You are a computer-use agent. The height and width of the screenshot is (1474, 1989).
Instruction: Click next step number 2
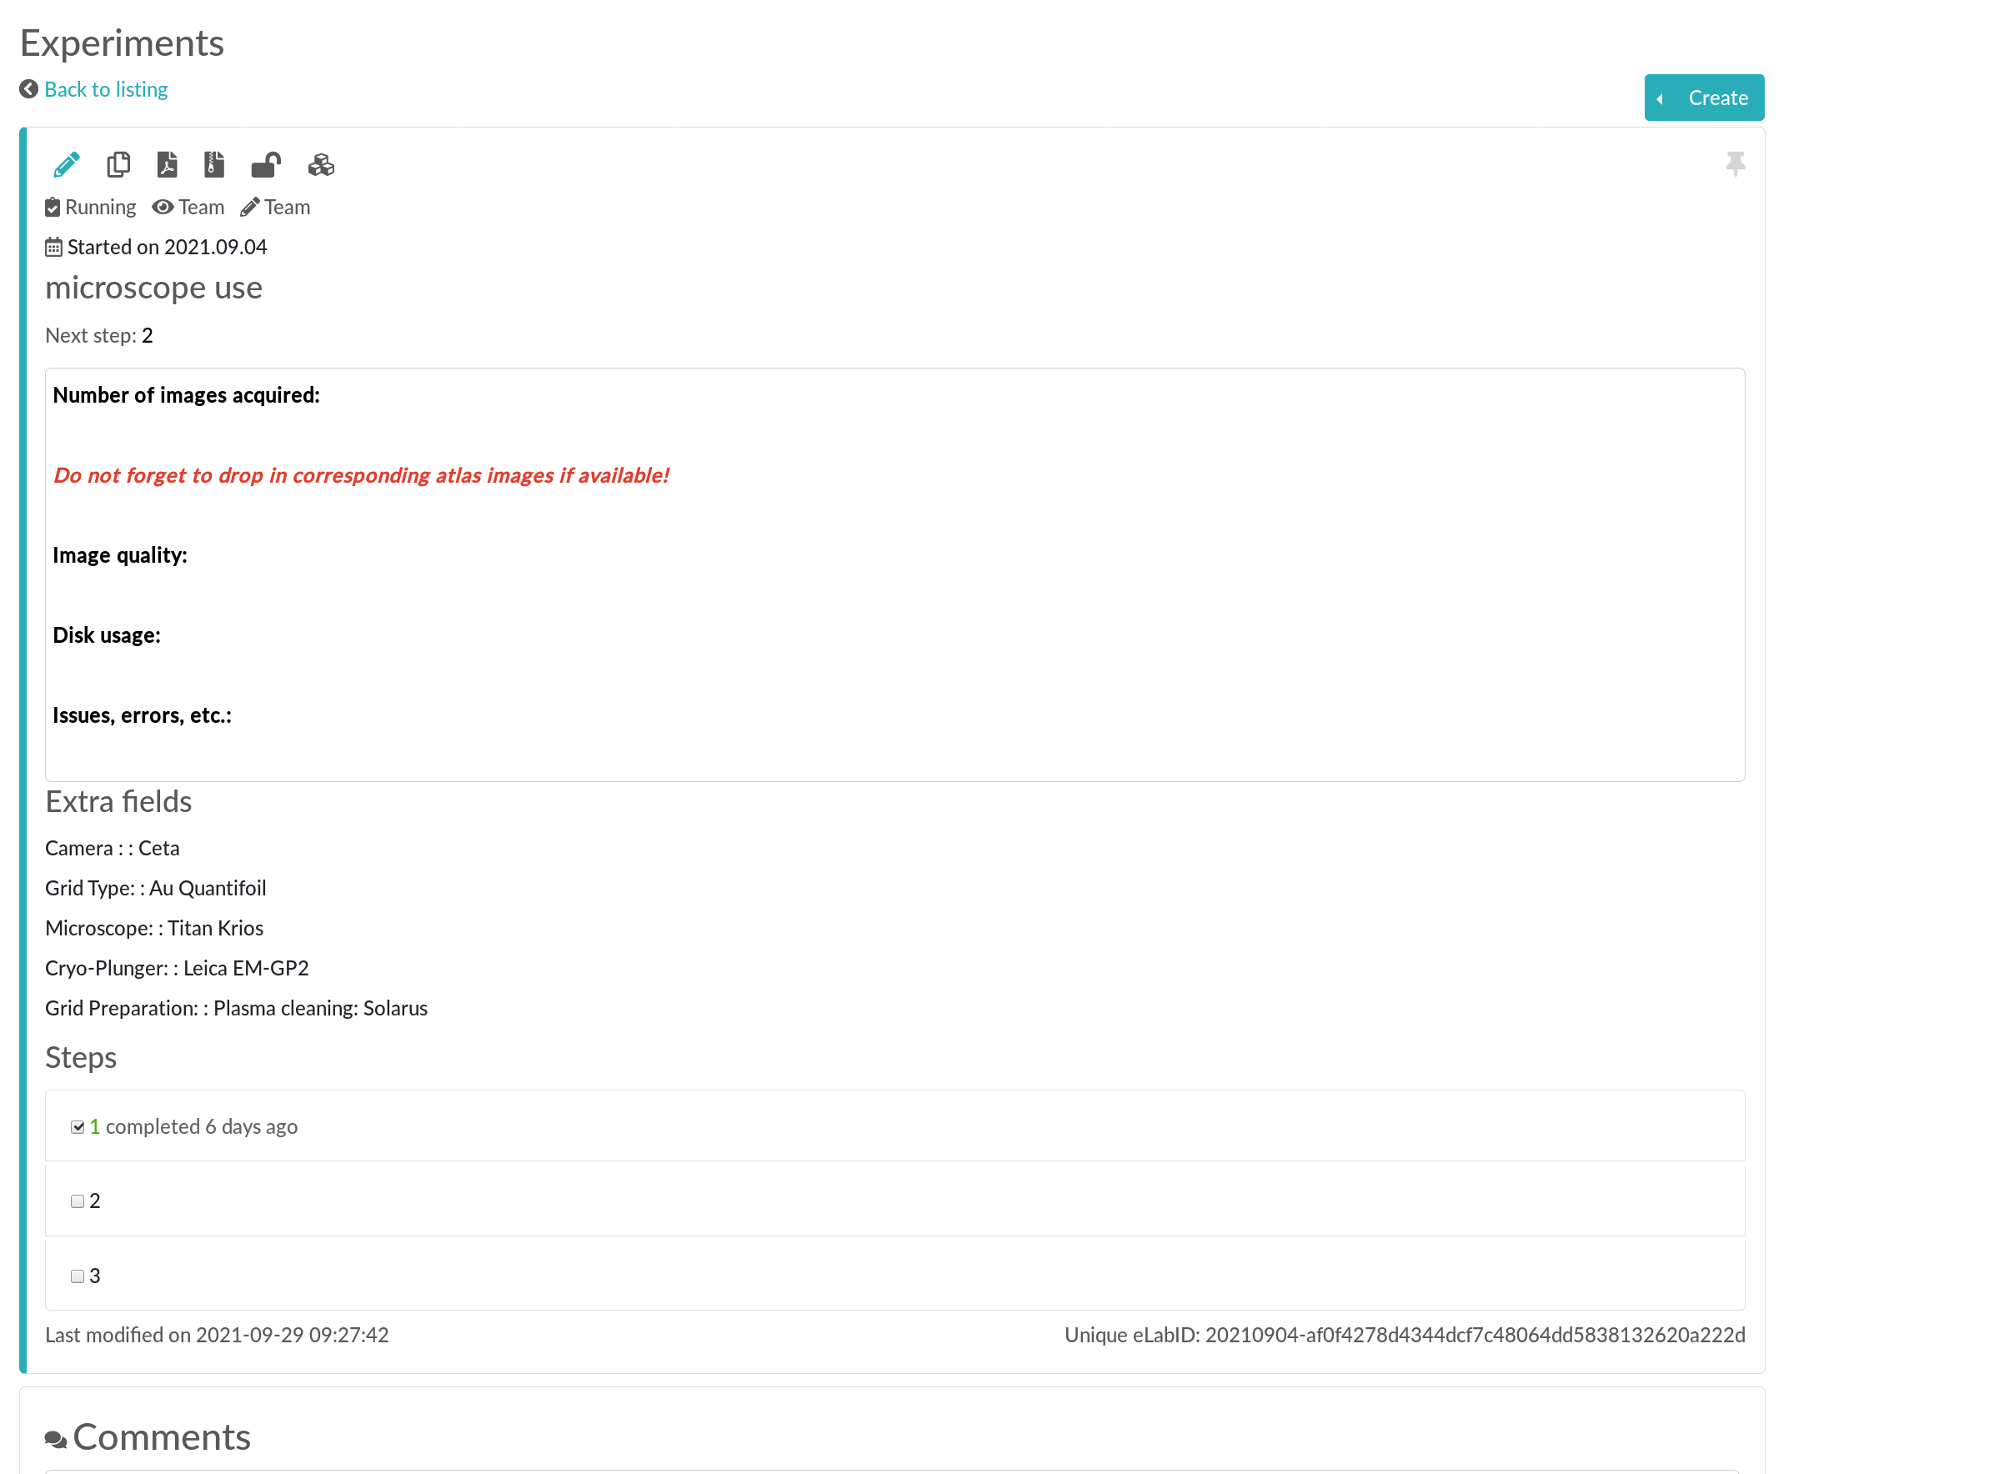(148, 335)
